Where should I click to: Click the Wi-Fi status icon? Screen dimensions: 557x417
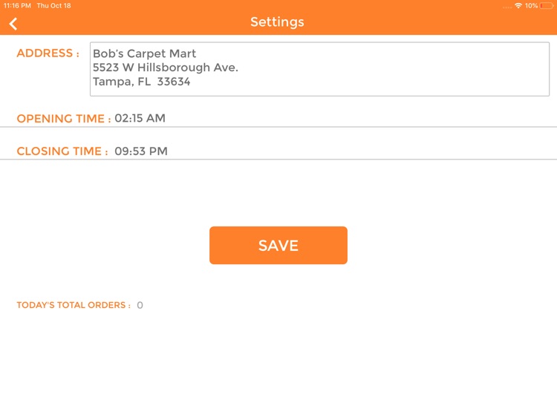tap(518, 6)
